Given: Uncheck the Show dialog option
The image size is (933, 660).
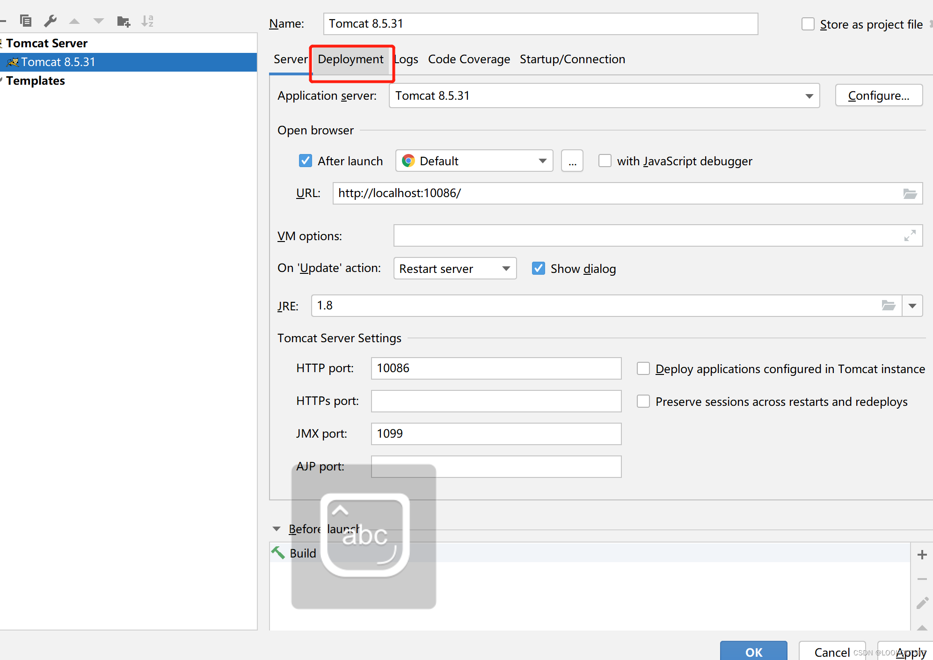Looking at the screenshot, I should [539, 268].
